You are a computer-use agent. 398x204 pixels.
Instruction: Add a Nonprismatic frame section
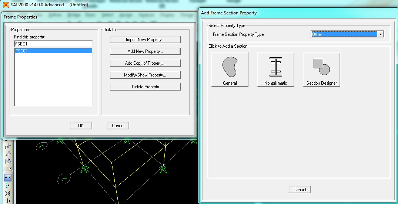tap(276, 70)
